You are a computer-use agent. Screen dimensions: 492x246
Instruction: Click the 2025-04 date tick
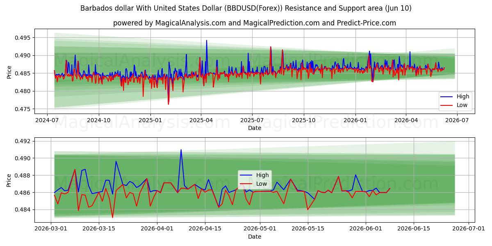(x=200, y=121)
